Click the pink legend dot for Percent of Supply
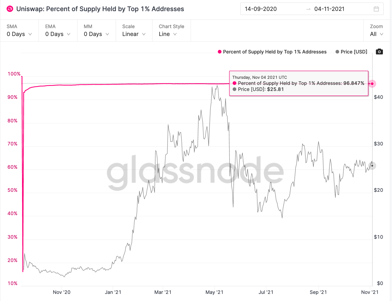Viewport: 392px width, 301px height. pyautogui.click(x=220, y=52)
